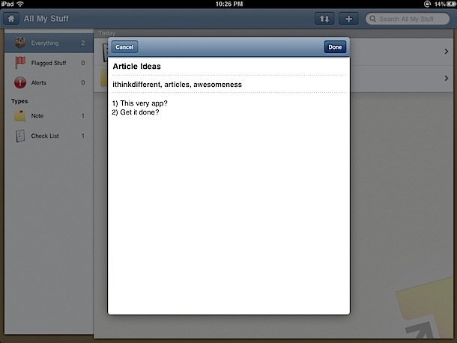This screenshot has width=457, height=343.
Task: Expand the second list row's chevron
Action: pos(446,76)
